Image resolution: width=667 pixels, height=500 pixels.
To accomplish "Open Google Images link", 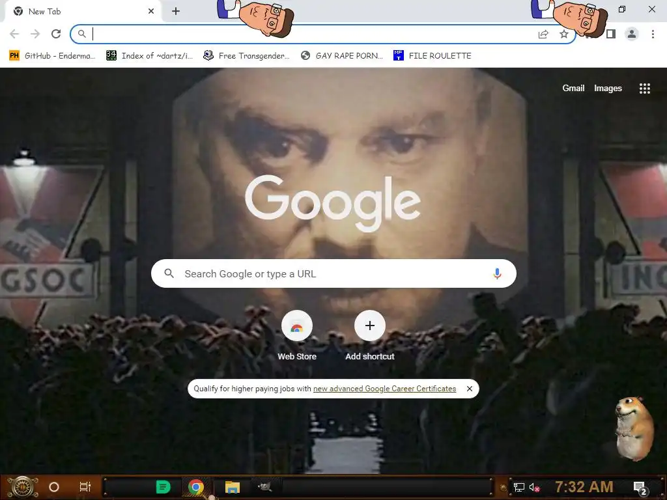I will tap(608, 88).
